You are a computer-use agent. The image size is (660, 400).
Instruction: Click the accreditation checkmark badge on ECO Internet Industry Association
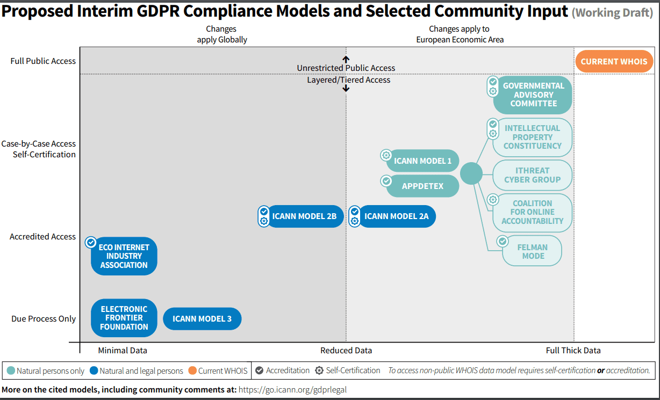[x=91, y=243]
